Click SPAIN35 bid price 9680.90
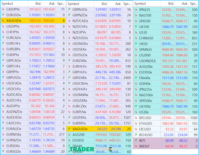The width and height of the screenshot is (199, 155). click(167, 49)
